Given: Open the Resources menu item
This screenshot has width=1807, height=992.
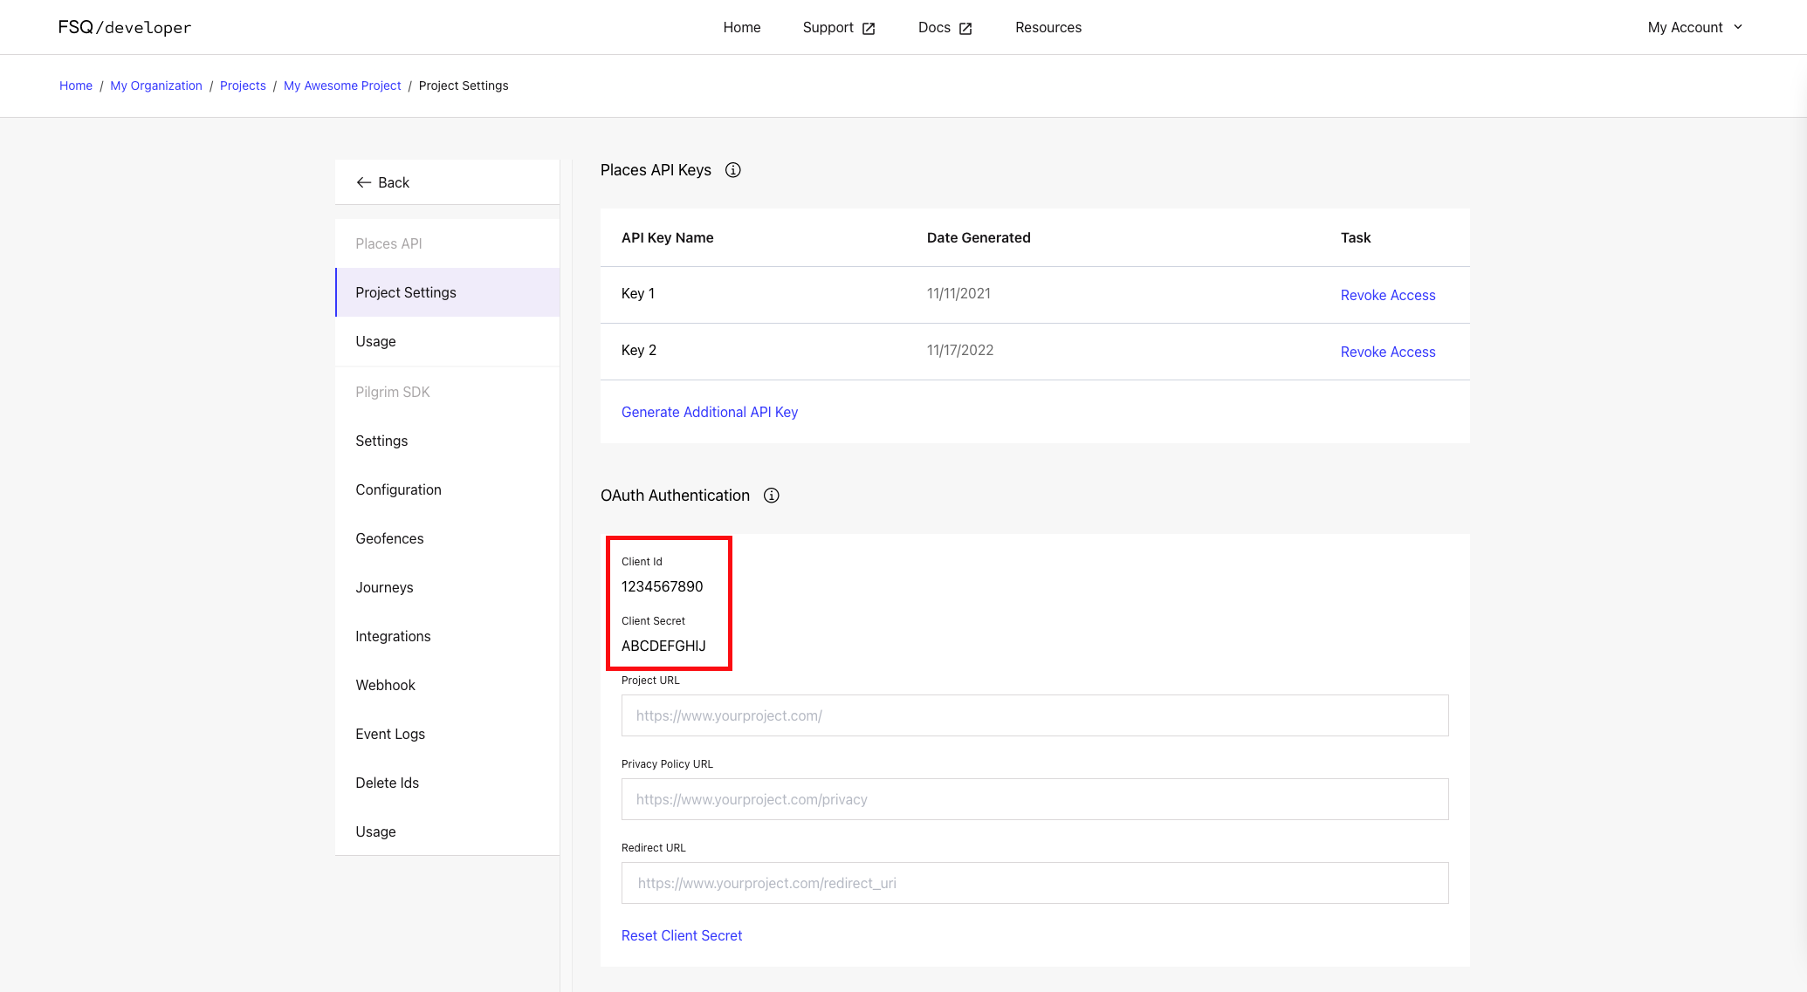Looking at the screenshot, I should [1048, 27].
